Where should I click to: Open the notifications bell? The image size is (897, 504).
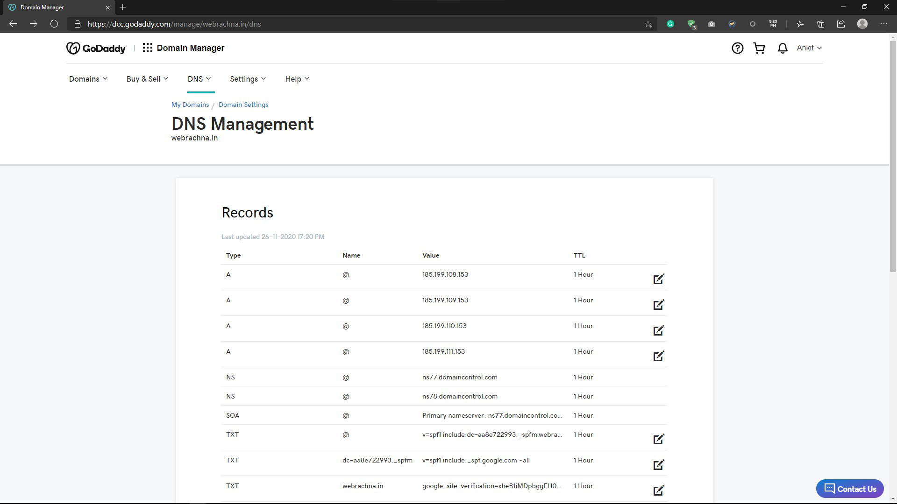pos(783,48)
